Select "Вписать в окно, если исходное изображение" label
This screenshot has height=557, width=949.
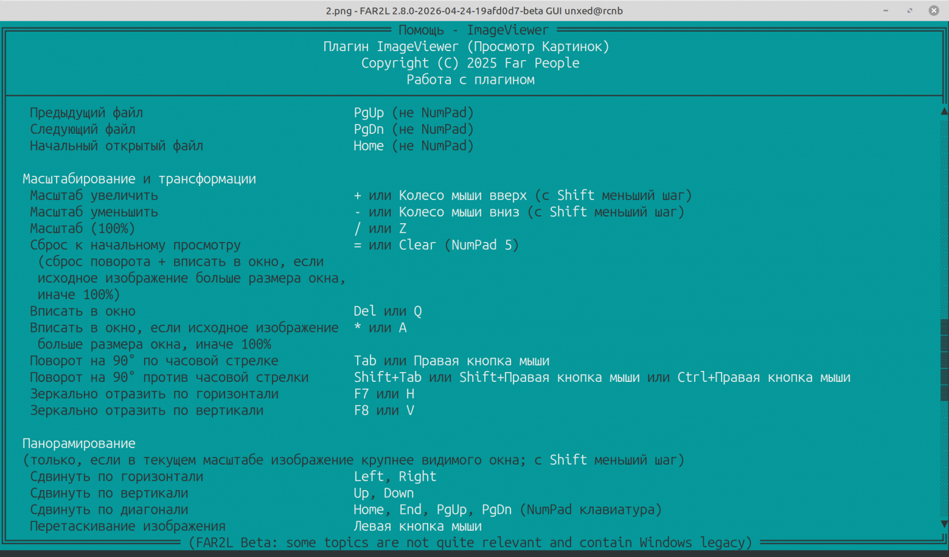click(184, 328)
